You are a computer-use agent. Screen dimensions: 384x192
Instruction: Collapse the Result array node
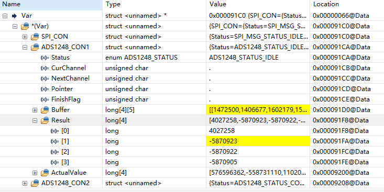point(35,120)
